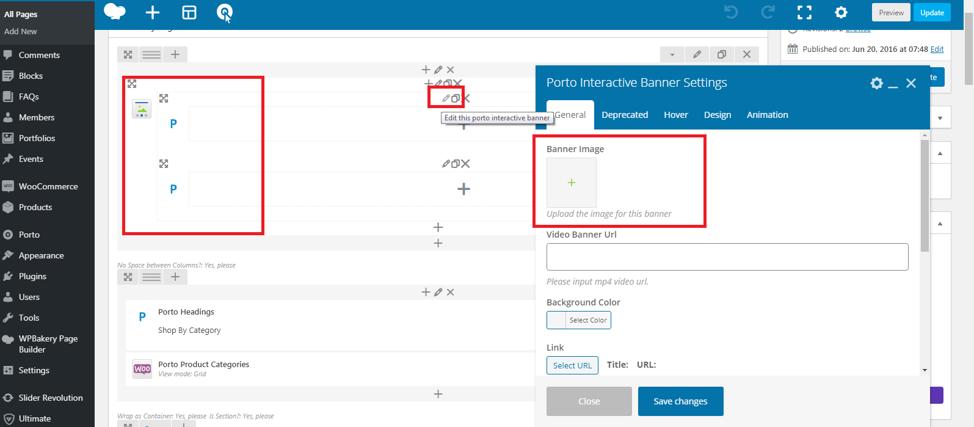Click move handle of second interactive banner
The height and width of the screenshot is (427, 974).
click(x=164, y=164)
